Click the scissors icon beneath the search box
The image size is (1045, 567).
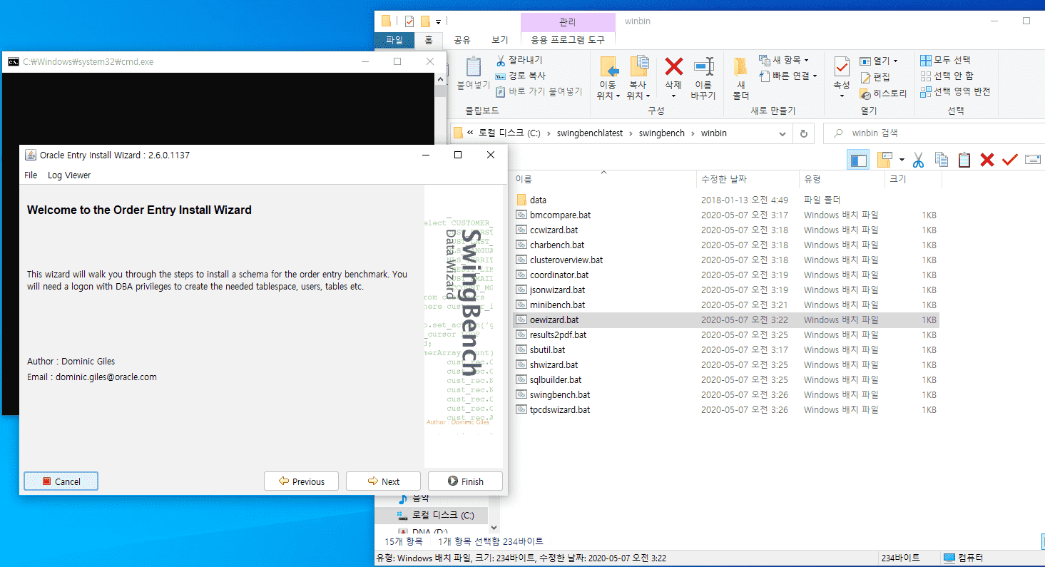[918, 160]
